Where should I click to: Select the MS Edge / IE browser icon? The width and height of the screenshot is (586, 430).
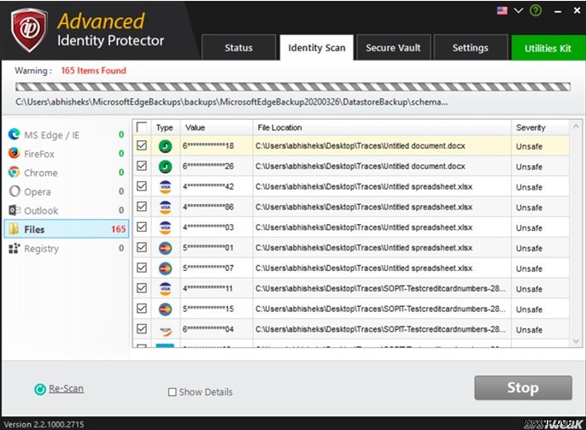pyautogui.click(x=14, y=134)
